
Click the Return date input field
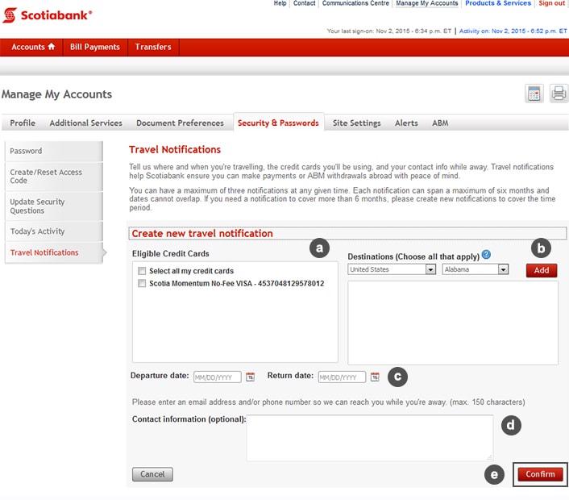tap(342, 377)
